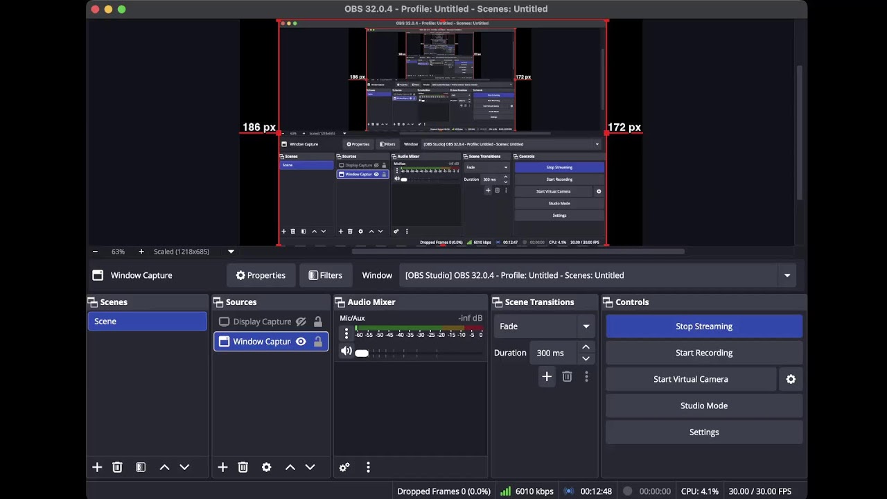Add a new source with plus icon

[x=222, y=467]
